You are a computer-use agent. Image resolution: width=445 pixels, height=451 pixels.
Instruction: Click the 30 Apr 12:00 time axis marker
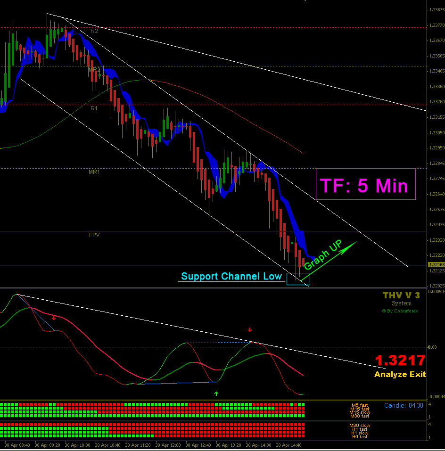(x=168, y=445)
